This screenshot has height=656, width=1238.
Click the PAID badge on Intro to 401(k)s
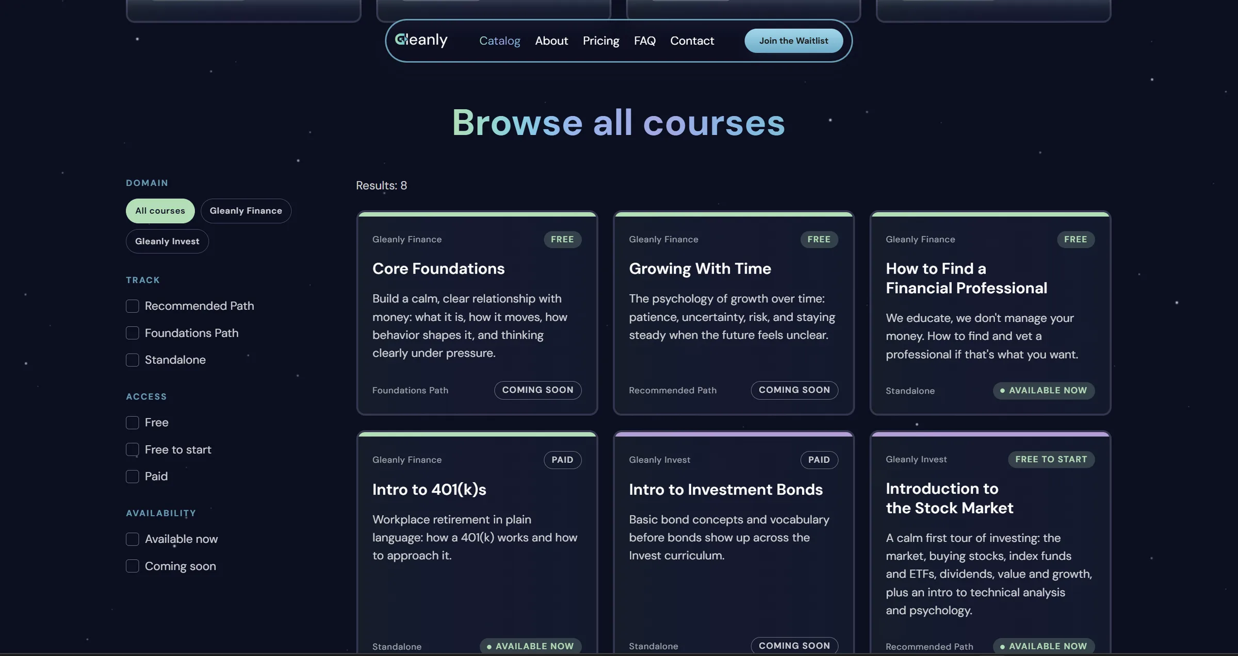coord(562,460)
